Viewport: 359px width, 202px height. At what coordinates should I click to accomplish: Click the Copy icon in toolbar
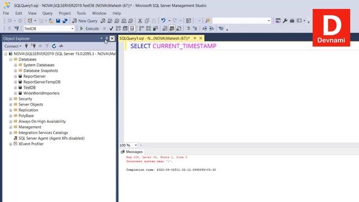[x=147, y=21]
